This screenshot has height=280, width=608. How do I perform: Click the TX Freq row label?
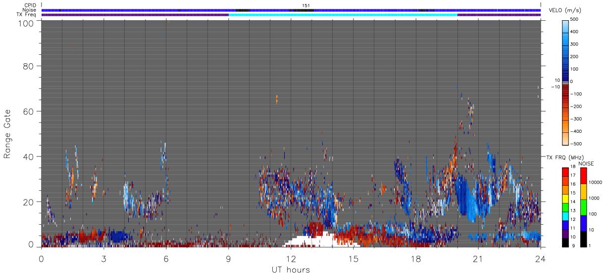tap(27, 15)
